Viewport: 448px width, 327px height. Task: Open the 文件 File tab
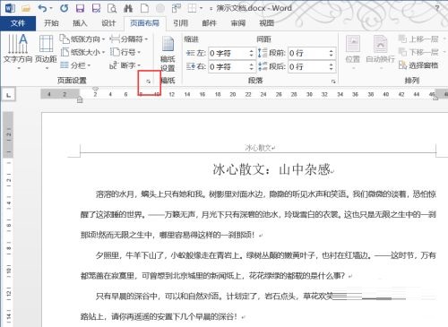tap(18, 23)
